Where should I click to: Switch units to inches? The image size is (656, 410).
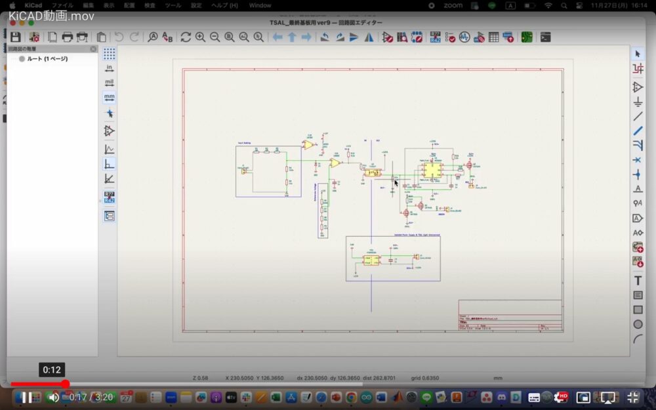point(110,68)
